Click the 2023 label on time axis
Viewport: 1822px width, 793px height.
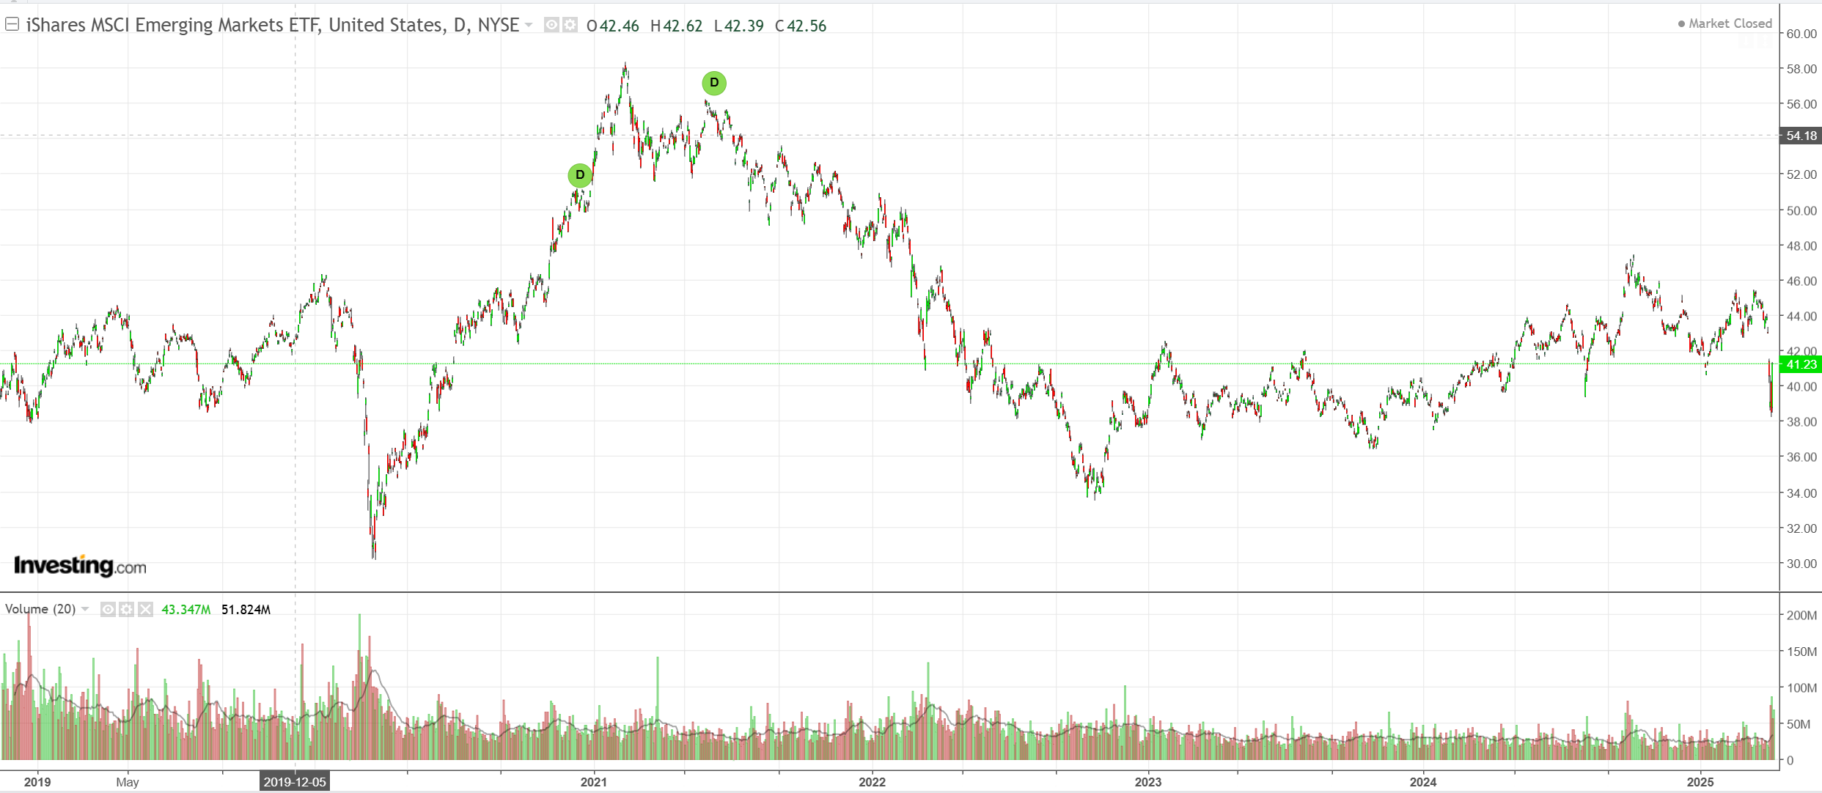[x=1147, y=782]
